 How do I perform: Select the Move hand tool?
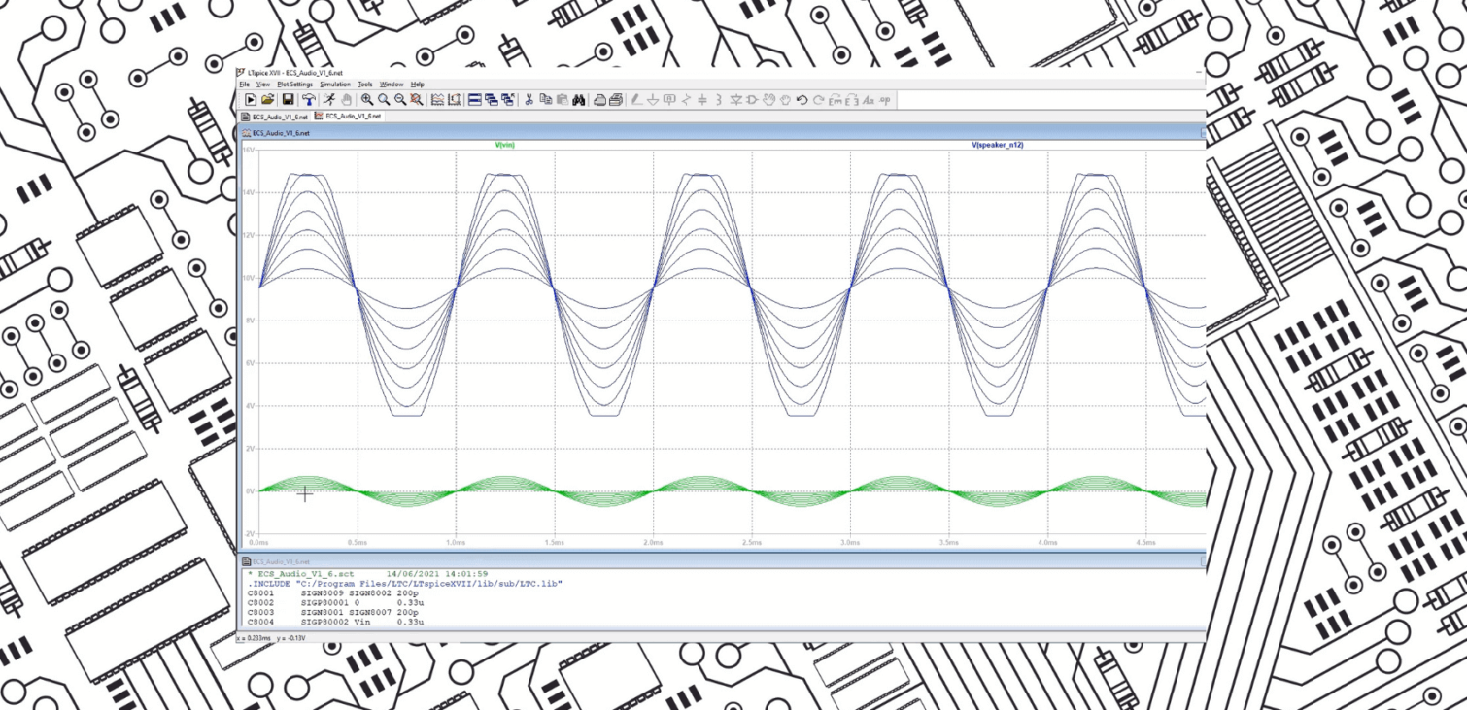pos(769,99)
